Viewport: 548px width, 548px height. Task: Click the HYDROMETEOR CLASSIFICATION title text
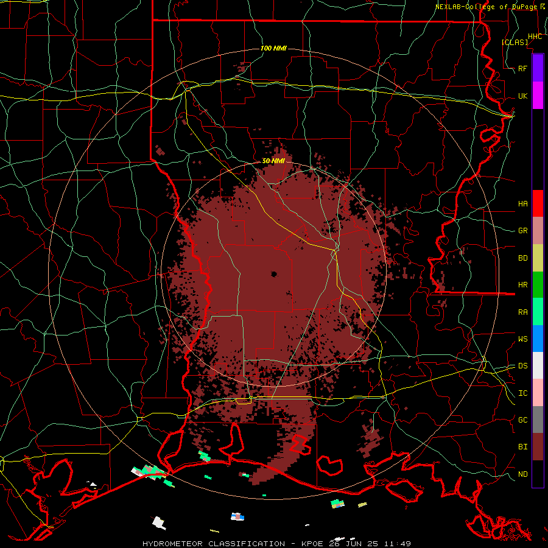(x=214, y=544)
